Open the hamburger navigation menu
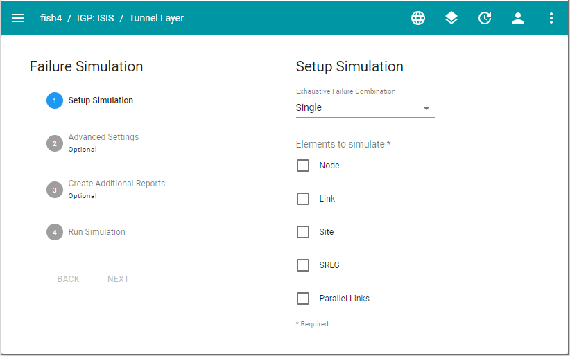Image resolution: width=570 pixels, height=356 pixels. (x=18, y=19)
